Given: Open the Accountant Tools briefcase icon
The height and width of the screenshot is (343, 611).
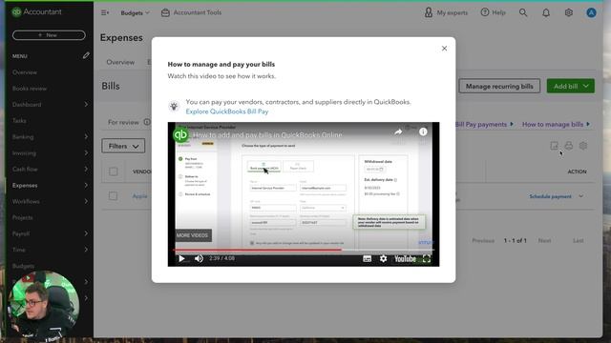Looking at the screenshot, I should click(165, 12).
